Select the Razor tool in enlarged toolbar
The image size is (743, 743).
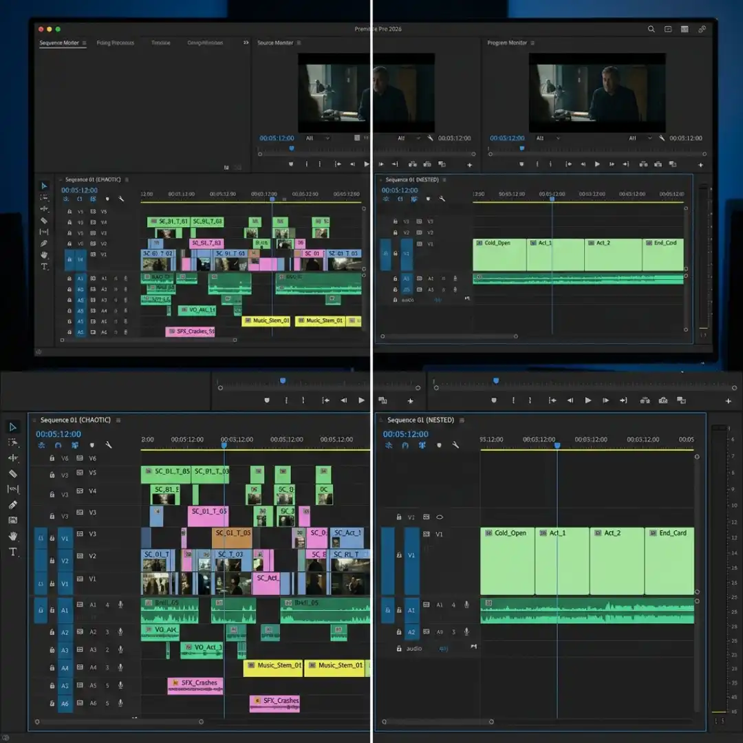pos(13,473)
